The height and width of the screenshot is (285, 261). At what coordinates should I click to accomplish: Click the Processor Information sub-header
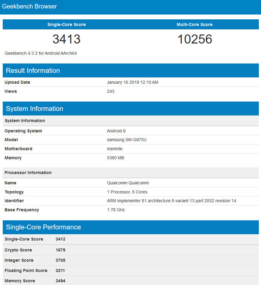point(28,173)
